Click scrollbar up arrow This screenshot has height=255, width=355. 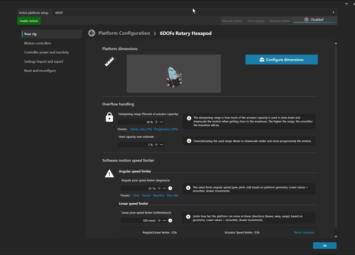pyautogui.click(x=336, y=44)
